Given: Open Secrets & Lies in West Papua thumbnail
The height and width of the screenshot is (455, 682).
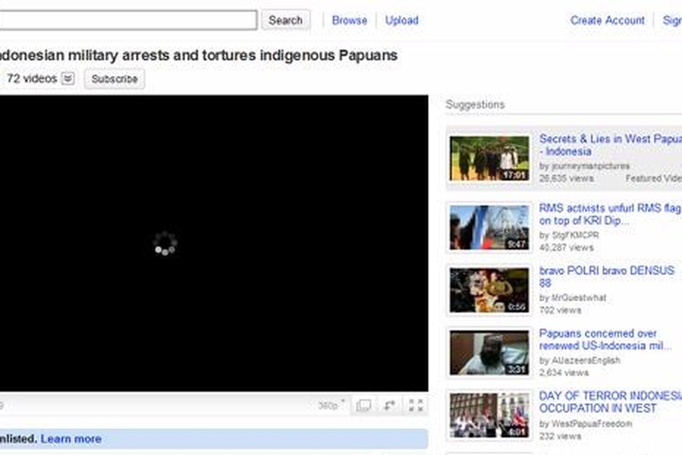Looking at the screenshot, I should click(489, 158).
